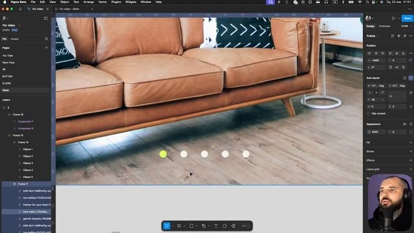Open Move tool options chevron
414x233 pixels.
click(172, 226)
